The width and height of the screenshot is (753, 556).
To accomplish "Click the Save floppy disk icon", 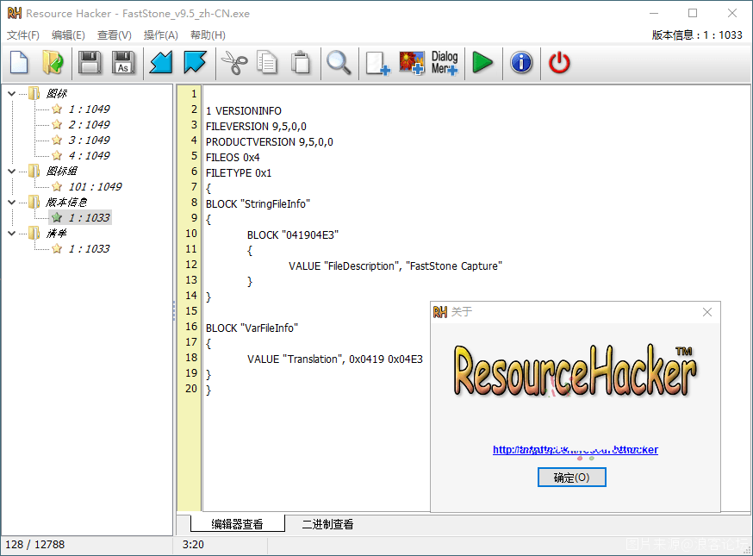I will [x=90, y=63].
